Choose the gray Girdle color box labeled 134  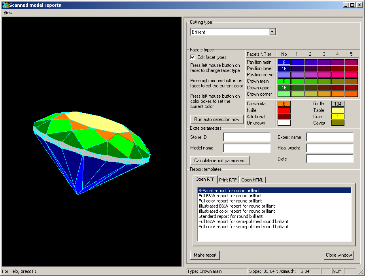338,104
